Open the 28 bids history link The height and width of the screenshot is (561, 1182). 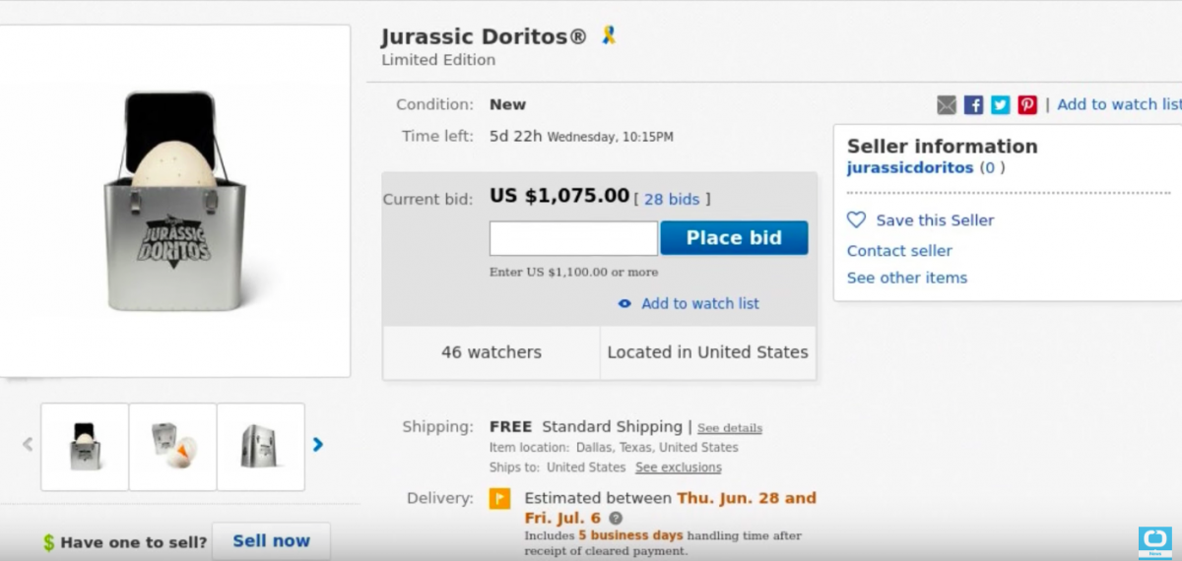tap(672, 200)
